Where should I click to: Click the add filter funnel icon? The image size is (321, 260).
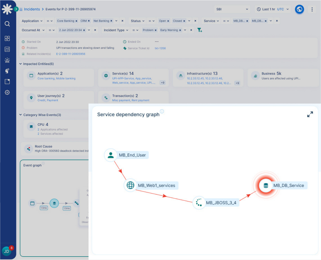coord(200,30)
